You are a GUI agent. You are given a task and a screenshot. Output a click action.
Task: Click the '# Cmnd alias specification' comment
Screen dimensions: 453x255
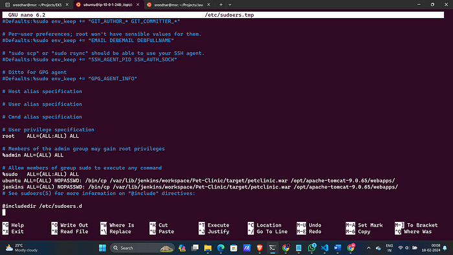(42, 116)
